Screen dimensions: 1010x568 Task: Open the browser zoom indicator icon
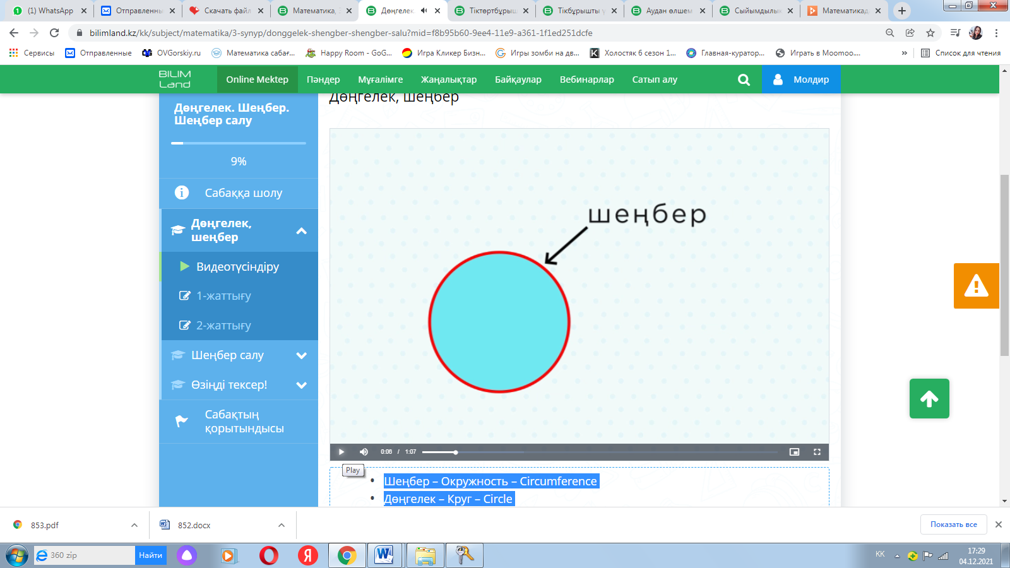pyautogui.click(x=890, y=33)
